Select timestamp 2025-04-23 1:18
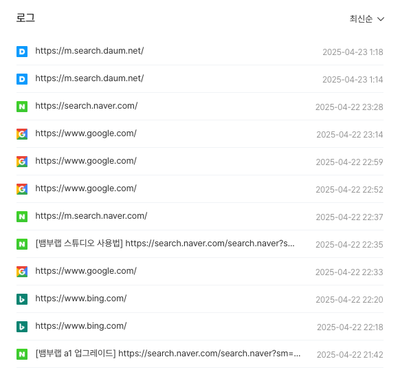Image resolution: width=400 pixels, height=368 pixels. (x=353, y=52)
